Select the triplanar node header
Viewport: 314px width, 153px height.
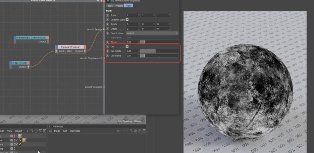[x=71, y=47]
